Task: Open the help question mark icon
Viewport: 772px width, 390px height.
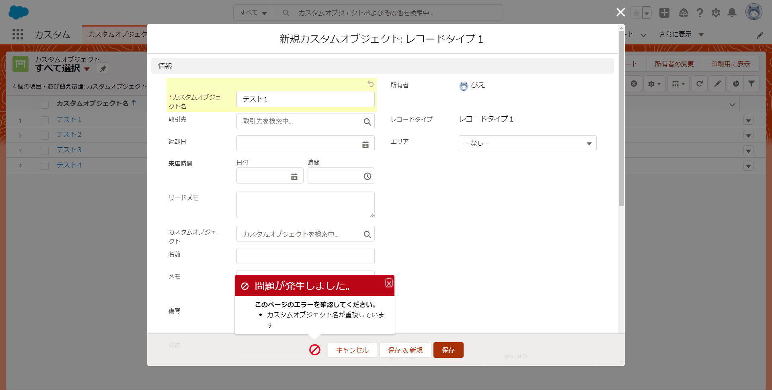Action: point(700,13)
